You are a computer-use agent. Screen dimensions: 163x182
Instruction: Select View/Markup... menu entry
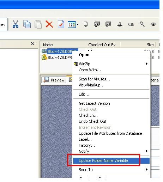pyautogui.click(x=111, y=85)
